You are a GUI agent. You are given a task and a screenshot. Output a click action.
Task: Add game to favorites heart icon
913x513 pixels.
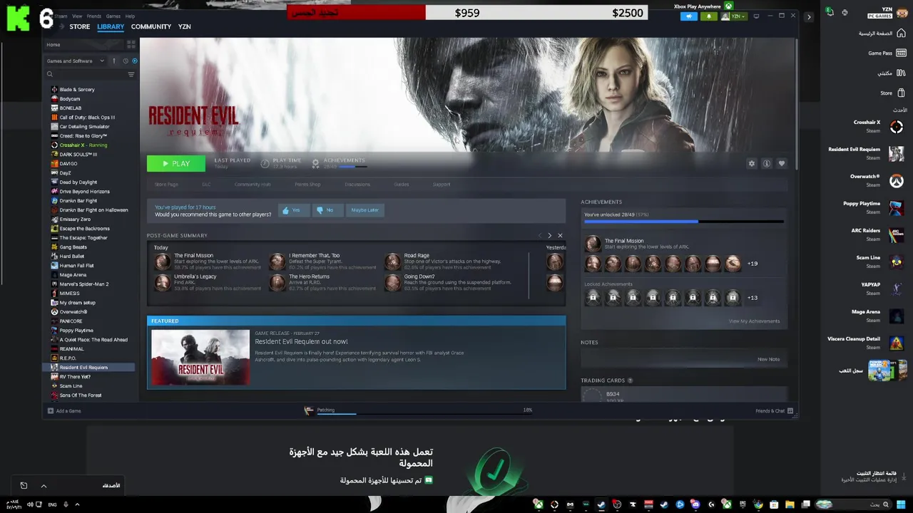pos(782,163)
